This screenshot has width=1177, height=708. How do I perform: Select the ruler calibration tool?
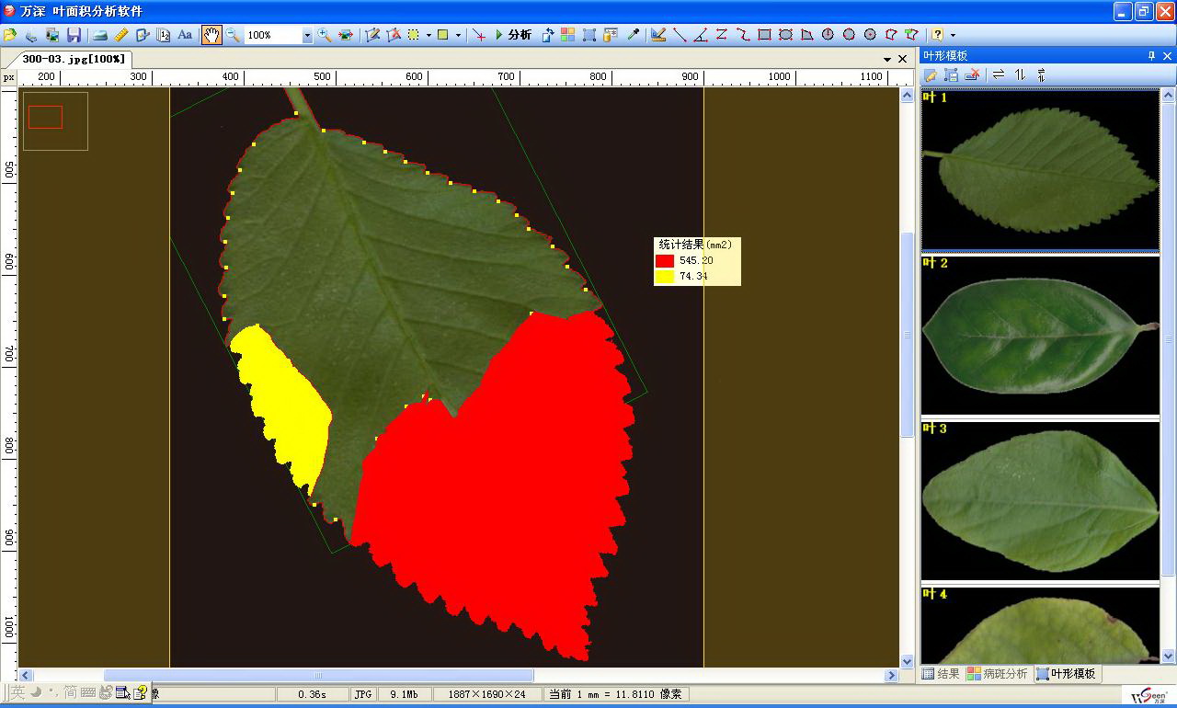tap(121, 35)
